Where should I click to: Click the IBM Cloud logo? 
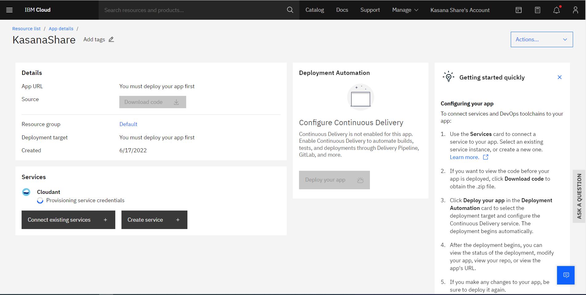tap(38, 10)
